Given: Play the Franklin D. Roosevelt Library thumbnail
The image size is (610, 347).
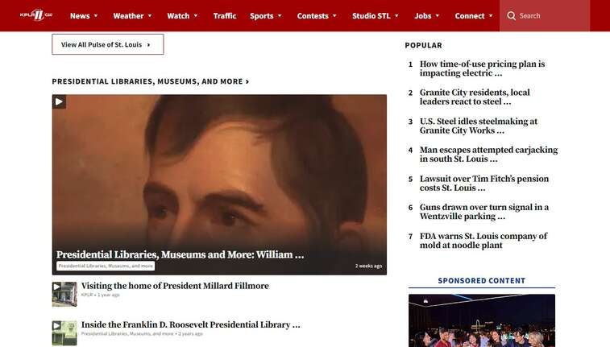Looking at the screenshot, I should [64, 333].
